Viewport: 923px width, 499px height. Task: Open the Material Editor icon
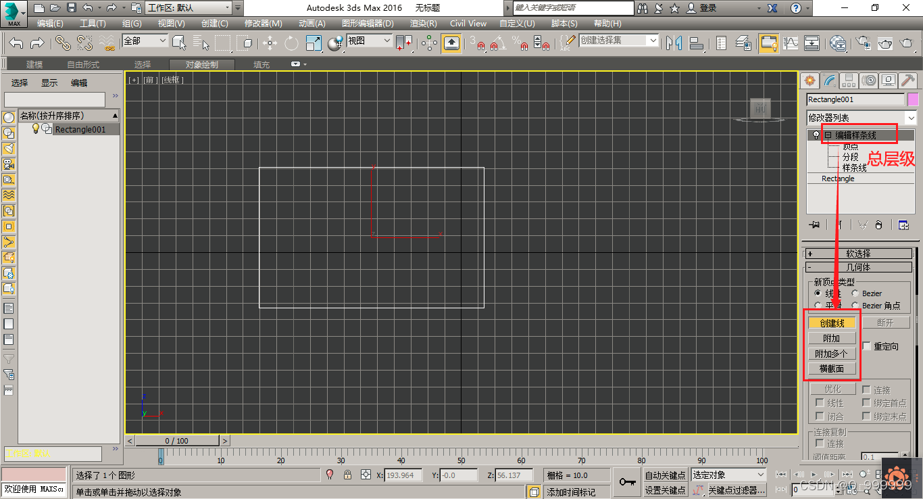pos(838,43)
